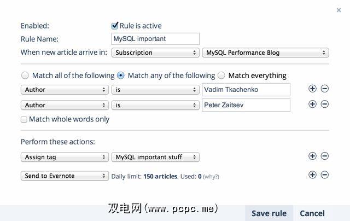The height and width of the screenshot is (221, 350).
Task: Open the Send to Evernote action dropdown
Action: click(65, 176)
